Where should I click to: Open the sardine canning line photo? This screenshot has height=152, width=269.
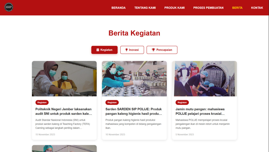coord(134,79)
